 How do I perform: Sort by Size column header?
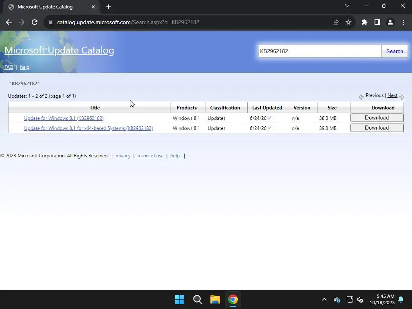pyautogui.click(x=332, y=108)
